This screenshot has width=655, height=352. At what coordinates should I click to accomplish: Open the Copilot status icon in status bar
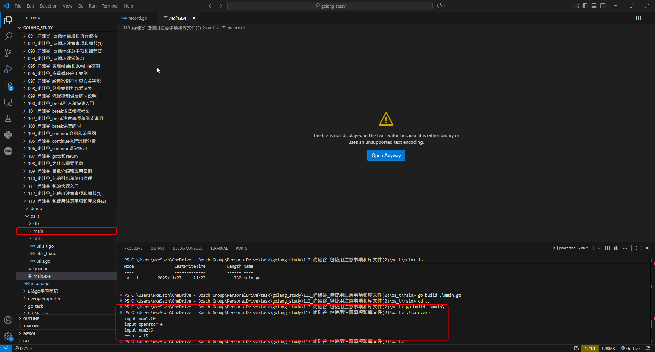click(576, 348)
